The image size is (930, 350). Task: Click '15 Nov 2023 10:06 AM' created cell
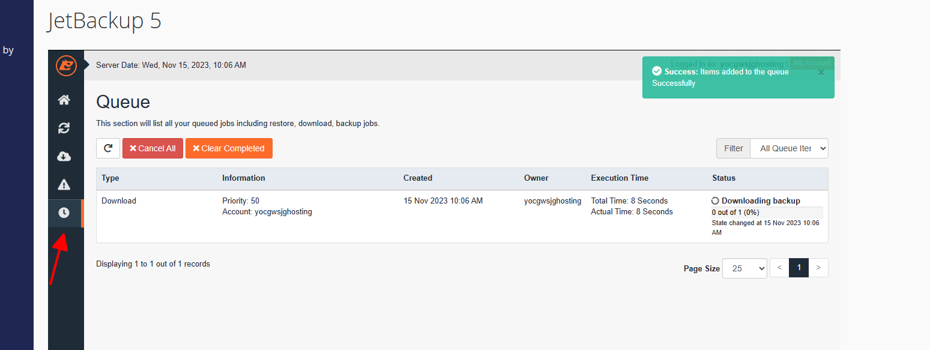click(x=443, y=201)
